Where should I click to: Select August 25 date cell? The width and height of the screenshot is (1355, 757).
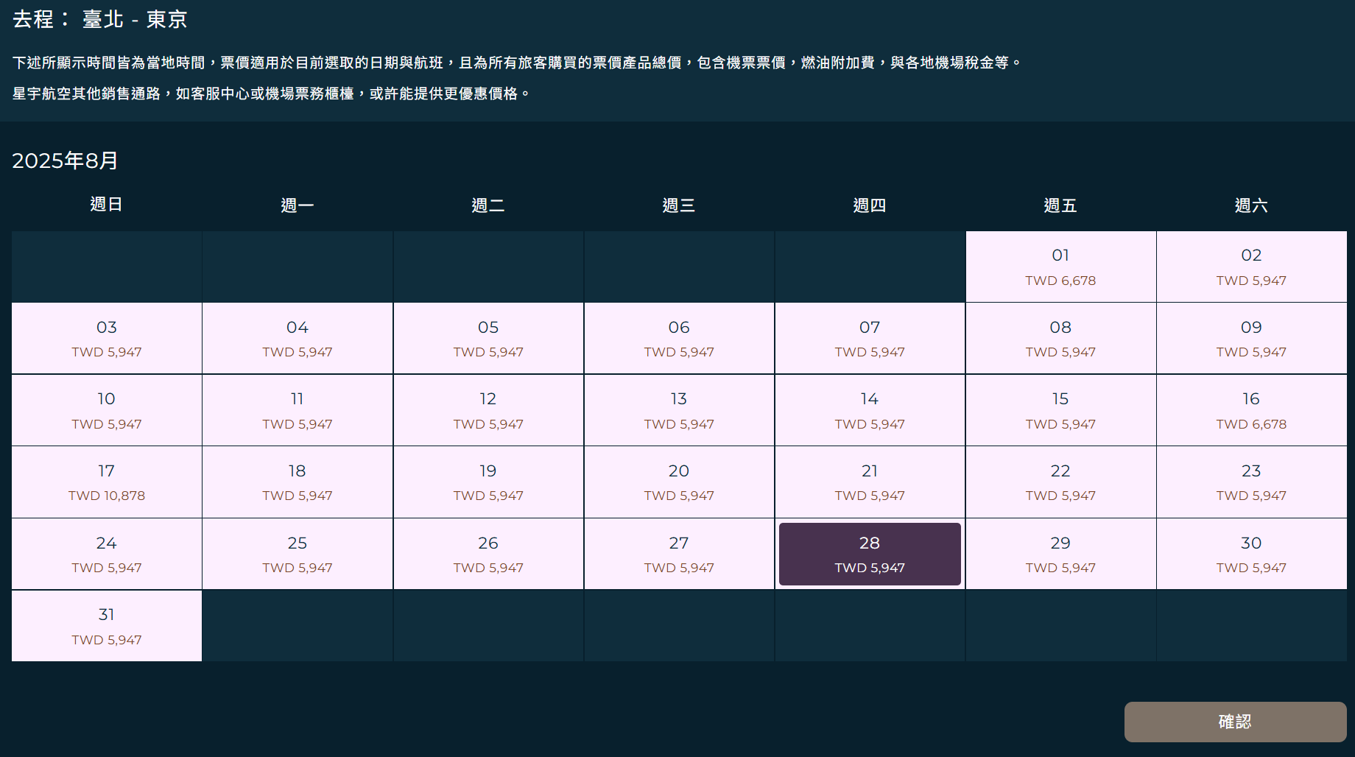(x=298, y=554)
